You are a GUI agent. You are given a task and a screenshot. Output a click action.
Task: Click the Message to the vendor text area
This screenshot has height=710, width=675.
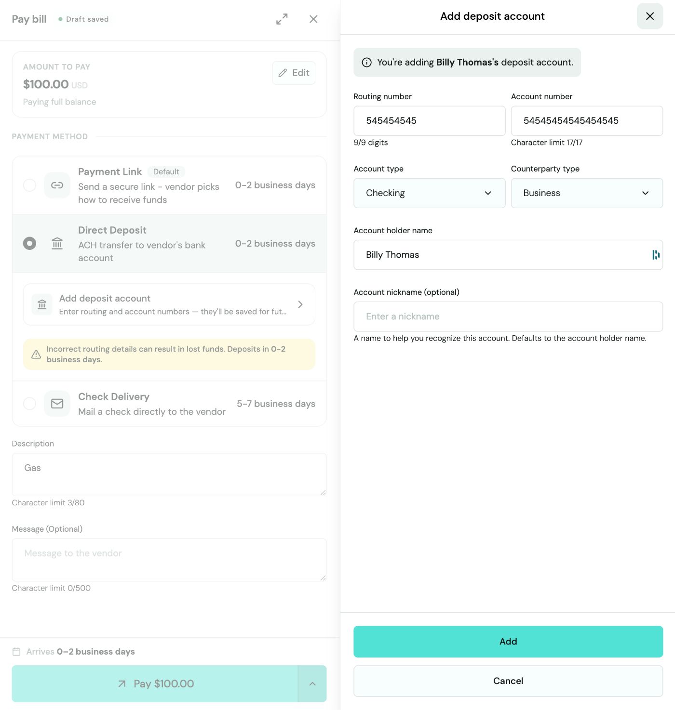point(169,560)
